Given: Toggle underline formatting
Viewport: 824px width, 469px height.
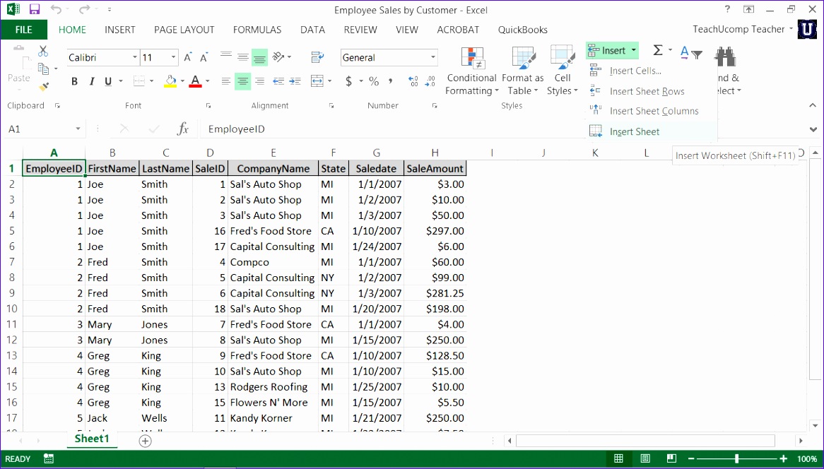Looking at the screenshot, I should click(107, 81).
